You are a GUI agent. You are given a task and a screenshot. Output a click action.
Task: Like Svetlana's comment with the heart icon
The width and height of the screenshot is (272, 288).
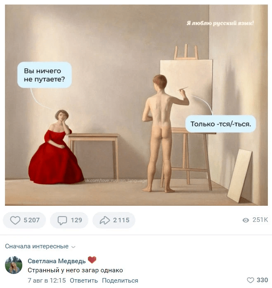(x=250, y=280)
